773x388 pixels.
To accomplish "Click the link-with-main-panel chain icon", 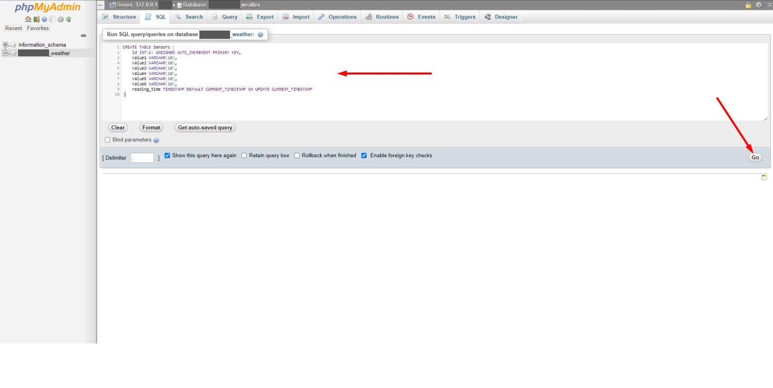I will 84,36.
